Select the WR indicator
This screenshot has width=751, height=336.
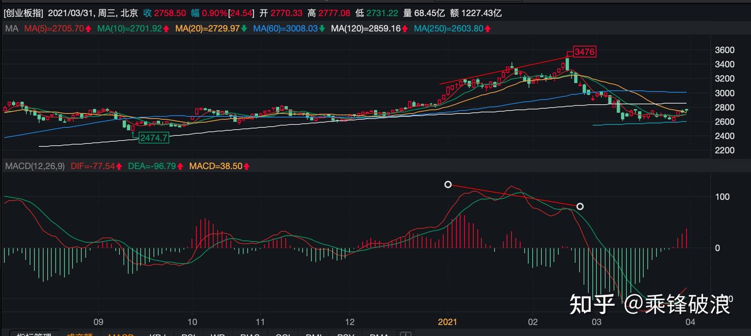pos(217,333)
